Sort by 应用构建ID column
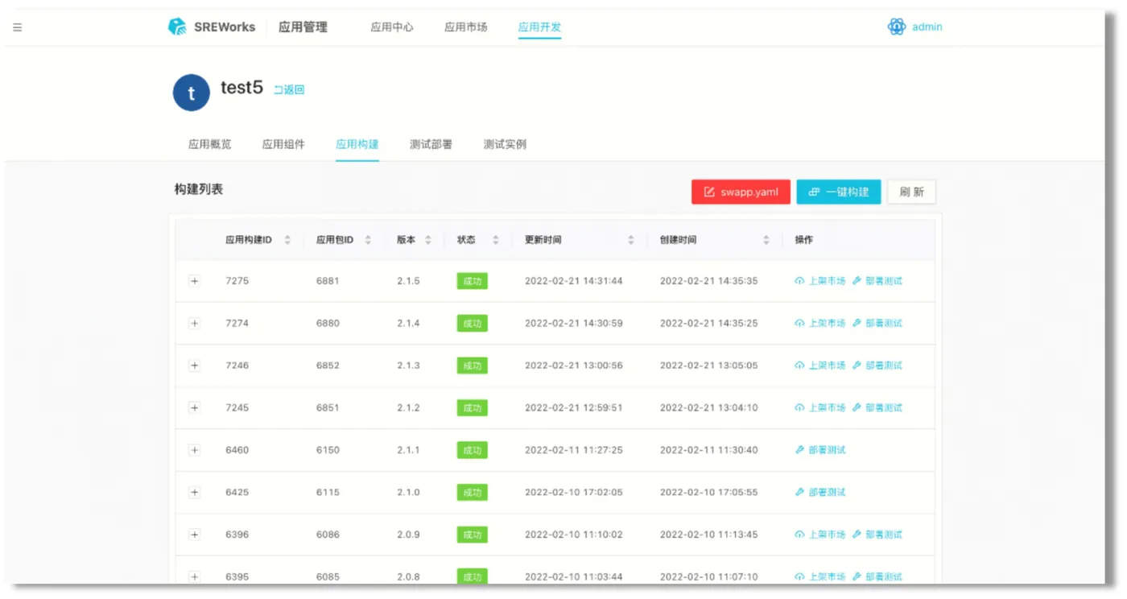The height and width of the screenshot is (599, 1127). (287, 240)
